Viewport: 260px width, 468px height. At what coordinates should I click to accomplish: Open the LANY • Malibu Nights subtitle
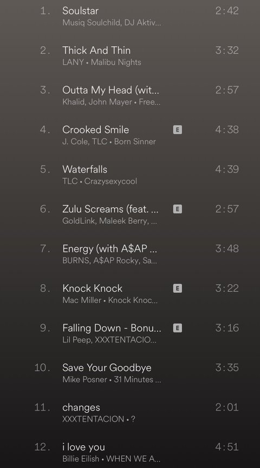click(x=102, y=63)
